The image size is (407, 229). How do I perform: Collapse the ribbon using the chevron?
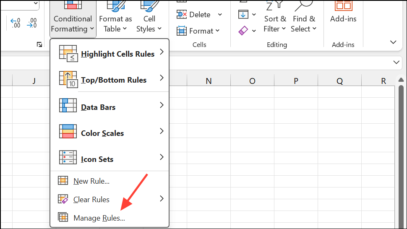click(x=393, y=42)
